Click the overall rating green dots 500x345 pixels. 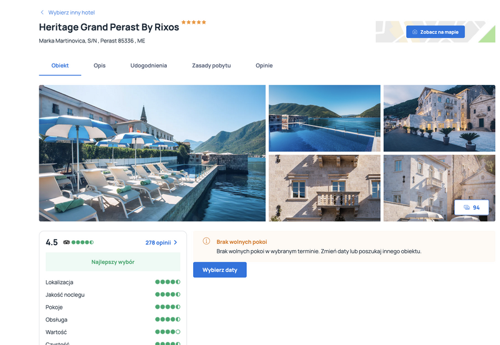click(x=82, y=242)
